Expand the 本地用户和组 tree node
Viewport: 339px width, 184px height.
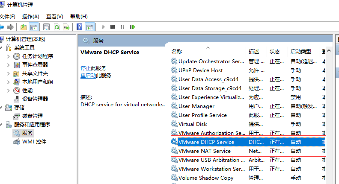[x=9, y=82]
